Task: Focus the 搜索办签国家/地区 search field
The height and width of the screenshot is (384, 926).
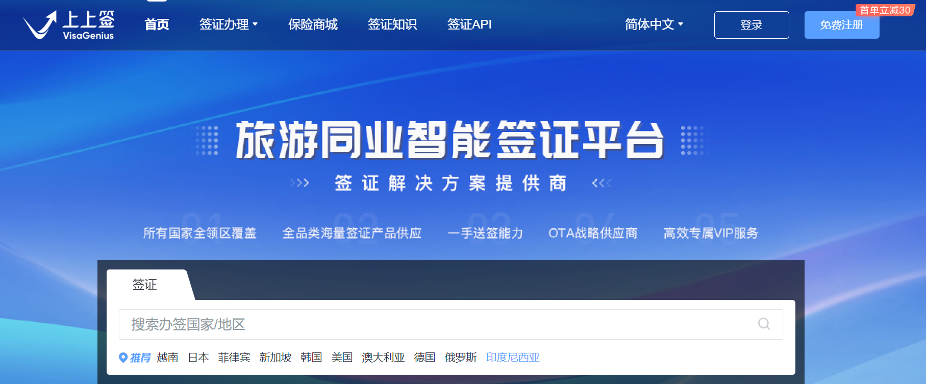Action: (x=451, y=324)
